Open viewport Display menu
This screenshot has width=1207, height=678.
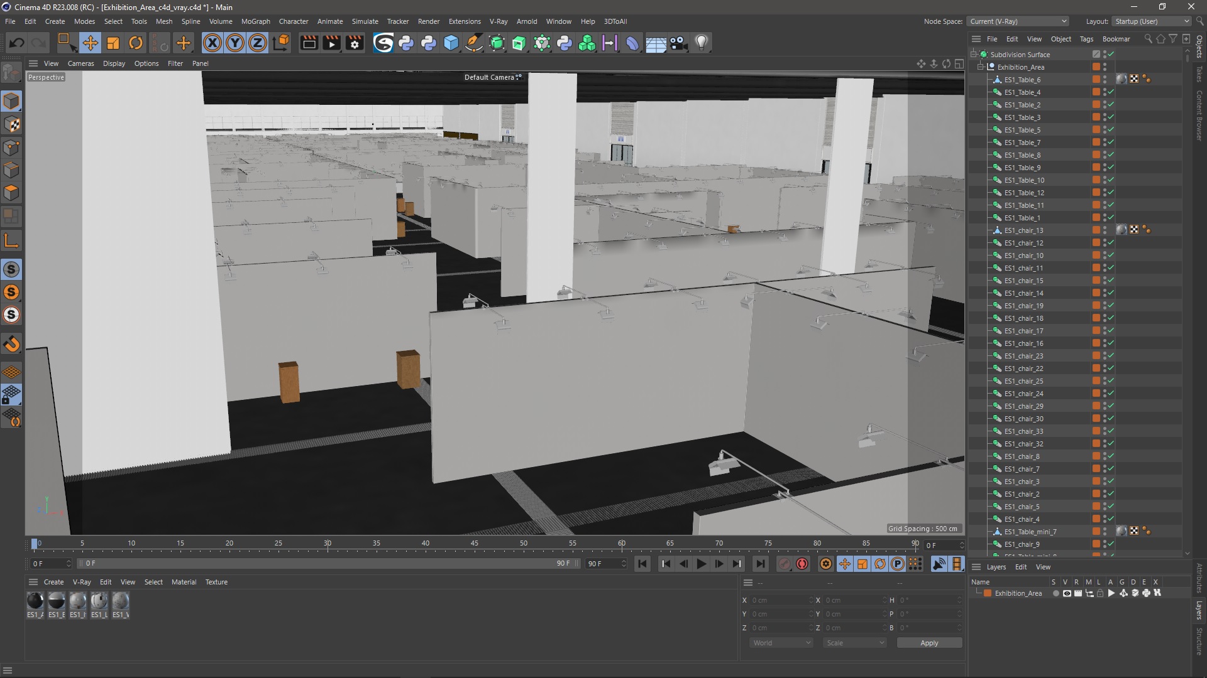coord(114,63)
